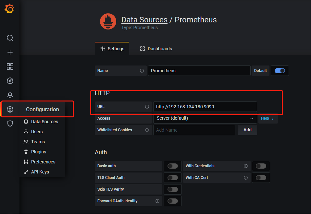311x214 pixels.
Task: Click the Configuration menu header
Action: (43, 109)
